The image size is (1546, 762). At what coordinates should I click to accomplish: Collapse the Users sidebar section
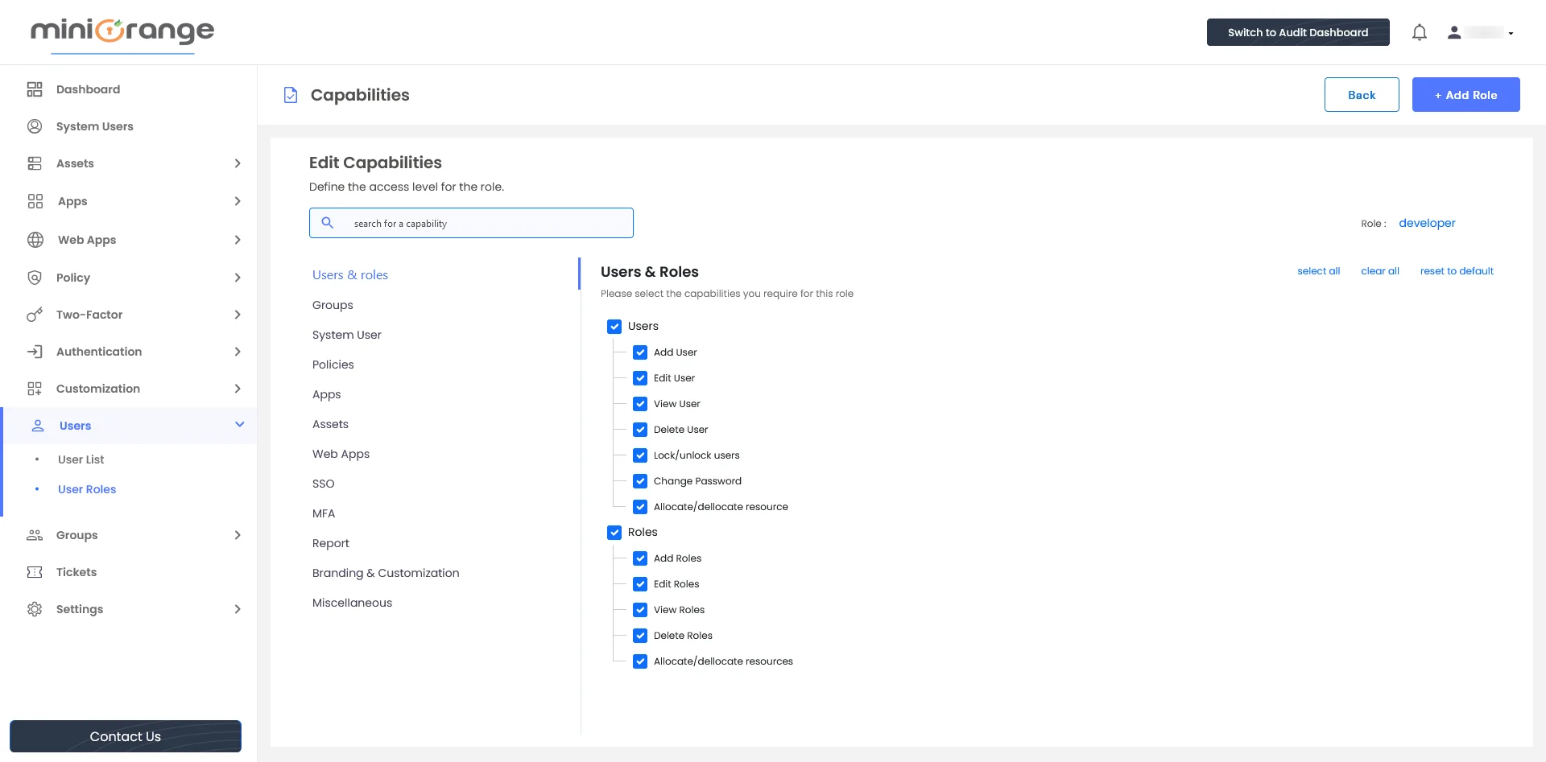[239, 424]
